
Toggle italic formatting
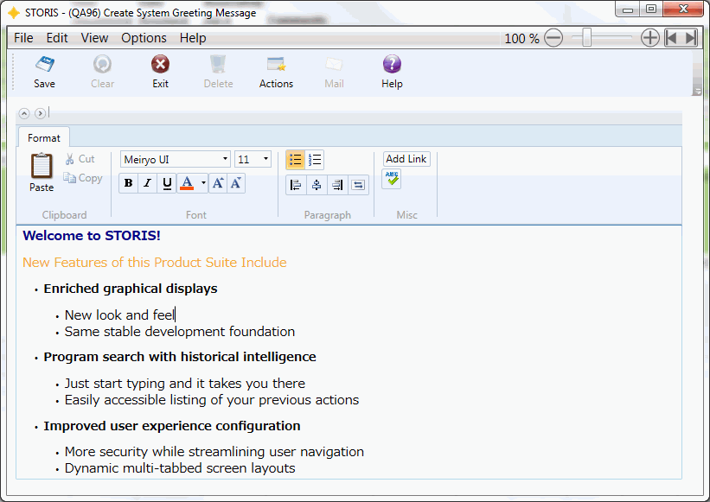click(x=147, y=183)
